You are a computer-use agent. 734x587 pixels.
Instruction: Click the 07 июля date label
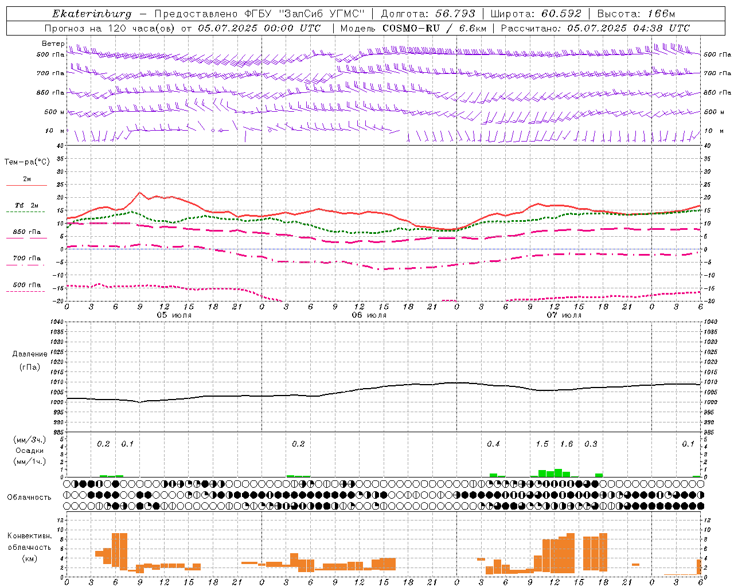coord(564,315)
